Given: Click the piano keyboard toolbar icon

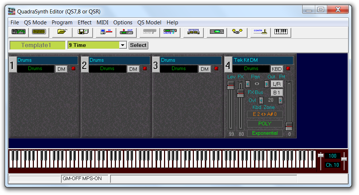Looking at the screenshot, I should click(281, 32).
